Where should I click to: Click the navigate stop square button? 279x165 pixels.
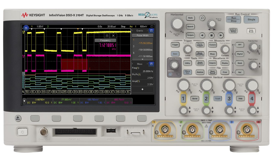[x=211, y=35]
